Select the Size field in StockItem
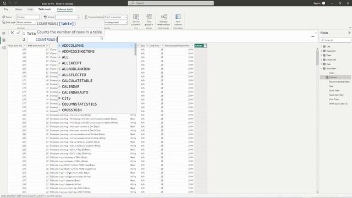This screenshot has width=352, height=198. (x=331, y=86)
